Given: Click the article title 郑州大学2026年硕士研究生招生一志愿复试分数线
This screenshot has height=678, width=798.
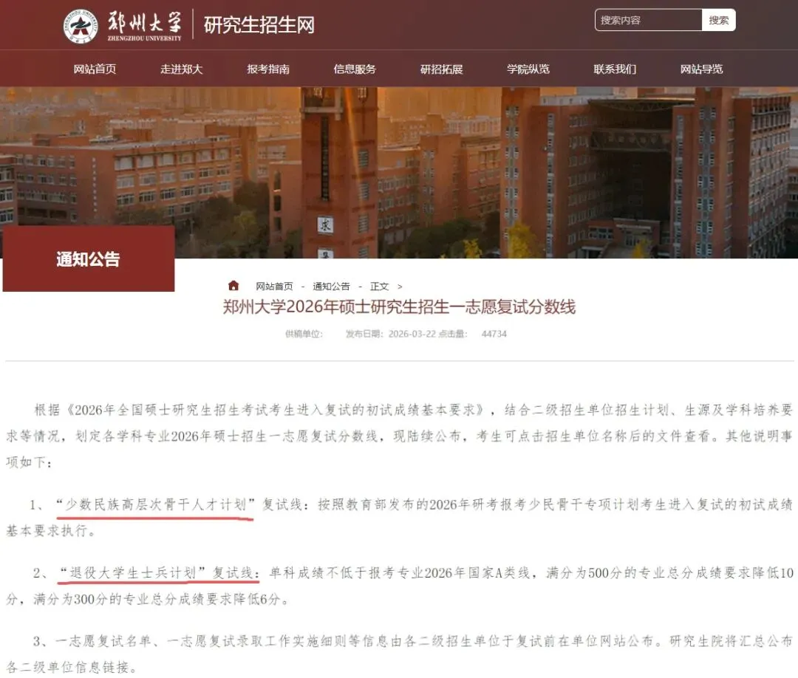Looking at the screenshot, I should (400, 307).
